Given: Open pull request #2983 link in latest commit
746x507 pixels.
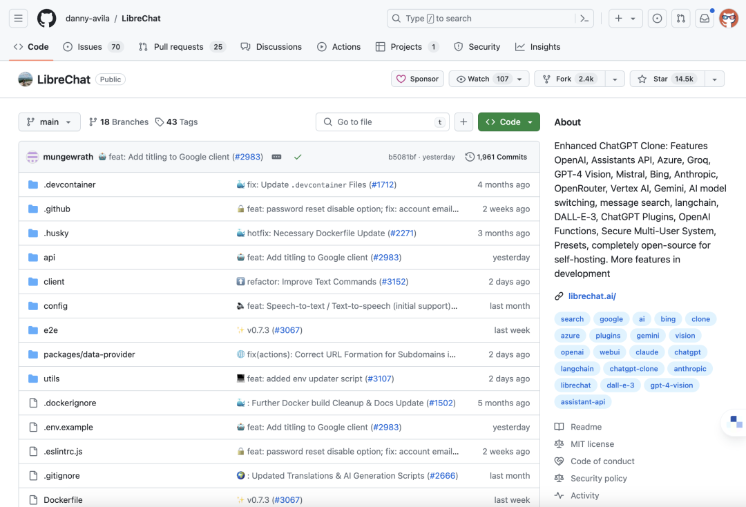Looking at the screenshot, I should 247,157.
